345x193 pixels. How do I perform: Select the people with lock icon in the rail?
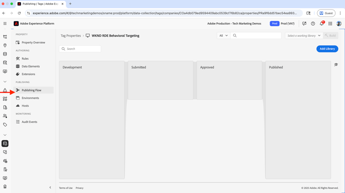(x=5, y=116)
